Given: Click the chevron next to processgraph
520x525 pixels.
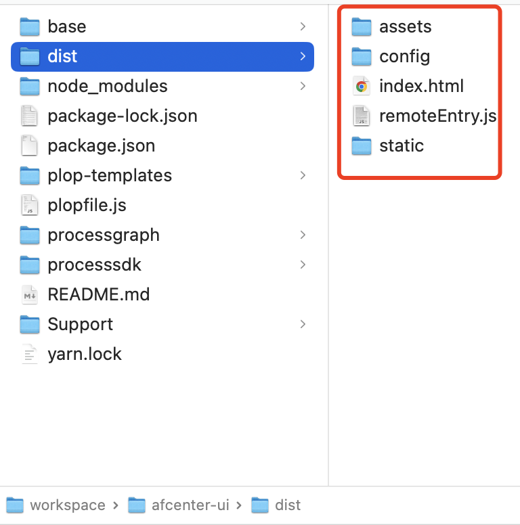Looking at the screenshot, I should click(x=303, y=235).
